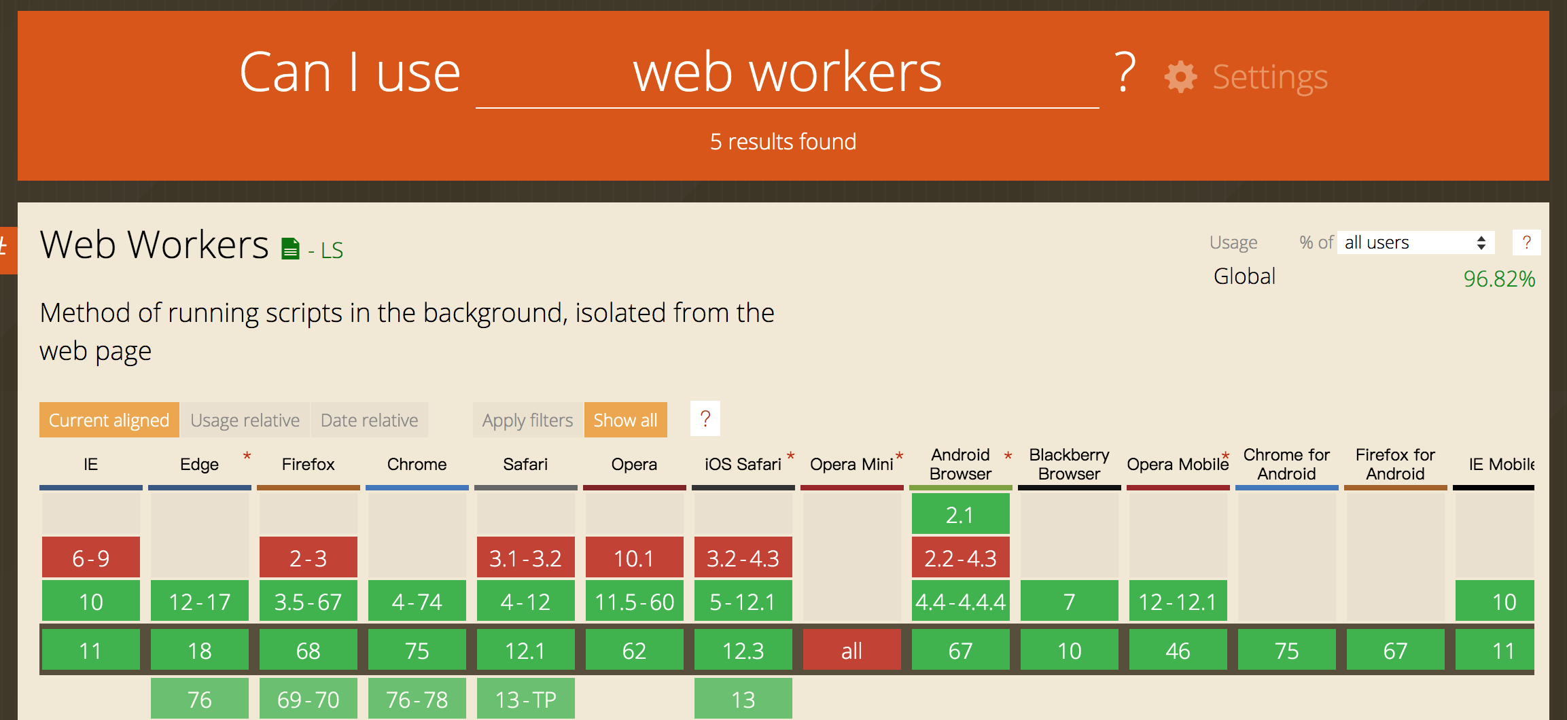This screenshot has width=1567, height=720.
Task: Click the asterisk note next to Opera Mobile
Action: coord(1225,456)
